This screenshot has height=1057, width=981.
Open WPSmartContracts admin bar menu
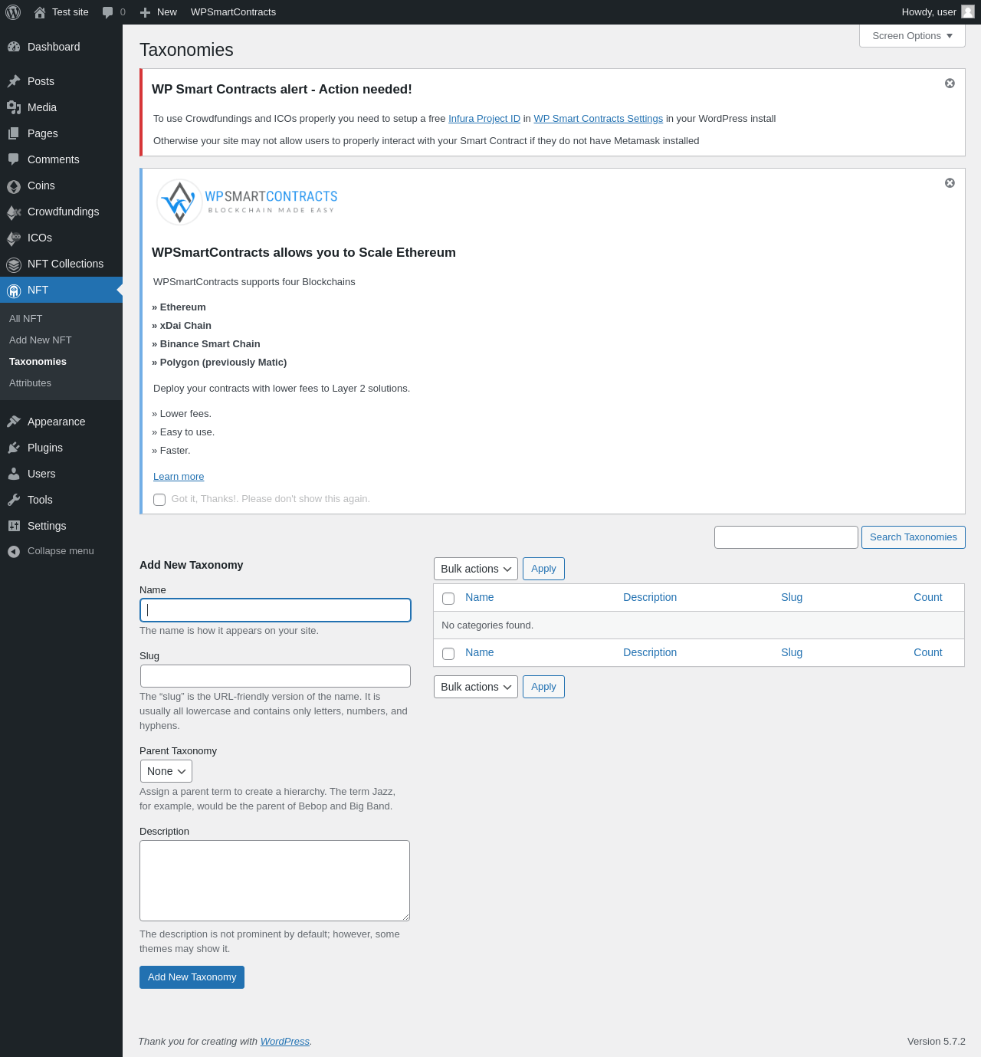(233, 12)
